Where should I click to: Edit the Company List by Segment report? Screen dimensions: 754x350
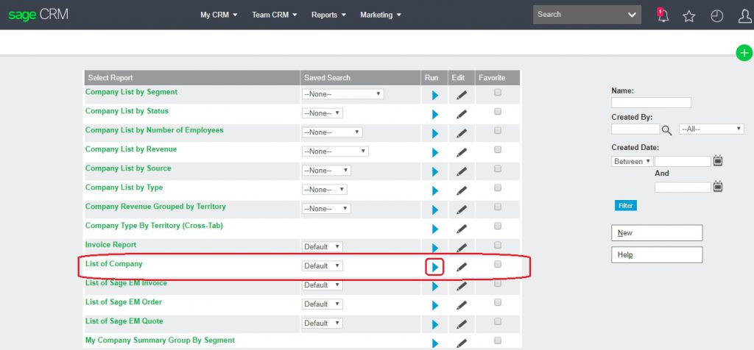point(461,95)
